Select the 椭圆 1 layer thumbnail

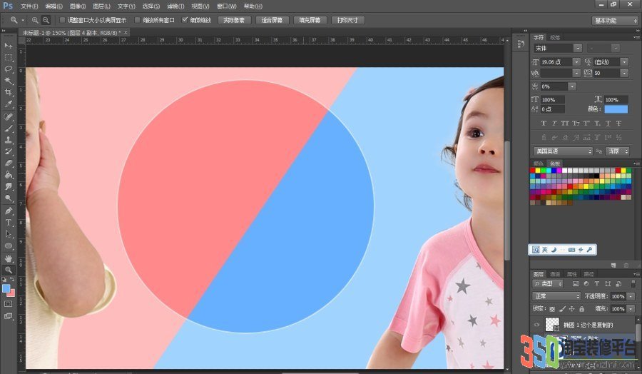552,325
